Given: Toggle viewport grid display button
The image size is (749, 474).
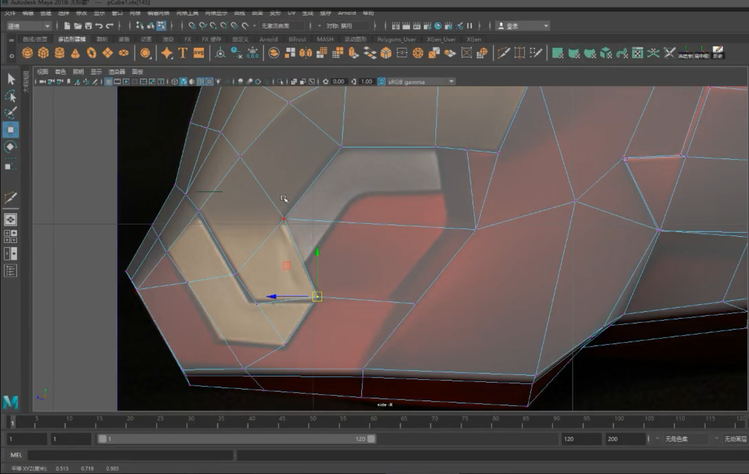Looking at the screenshot, I should click(x=108, y=81).
